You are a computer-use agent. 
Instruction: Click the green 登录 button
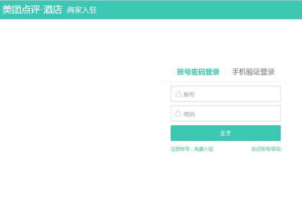(x=225, y=133)
